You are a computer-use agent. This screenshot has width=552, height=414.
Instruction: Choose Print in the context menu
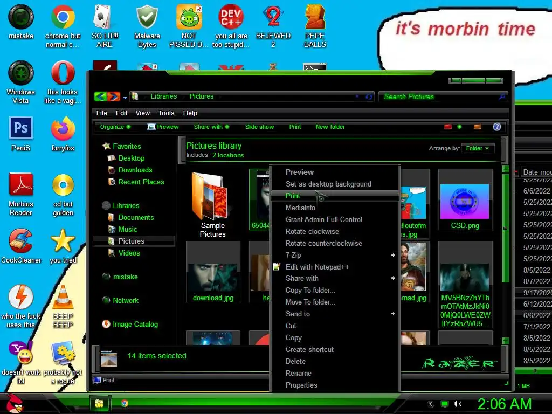pyautogui.click(x=335, y=196)
